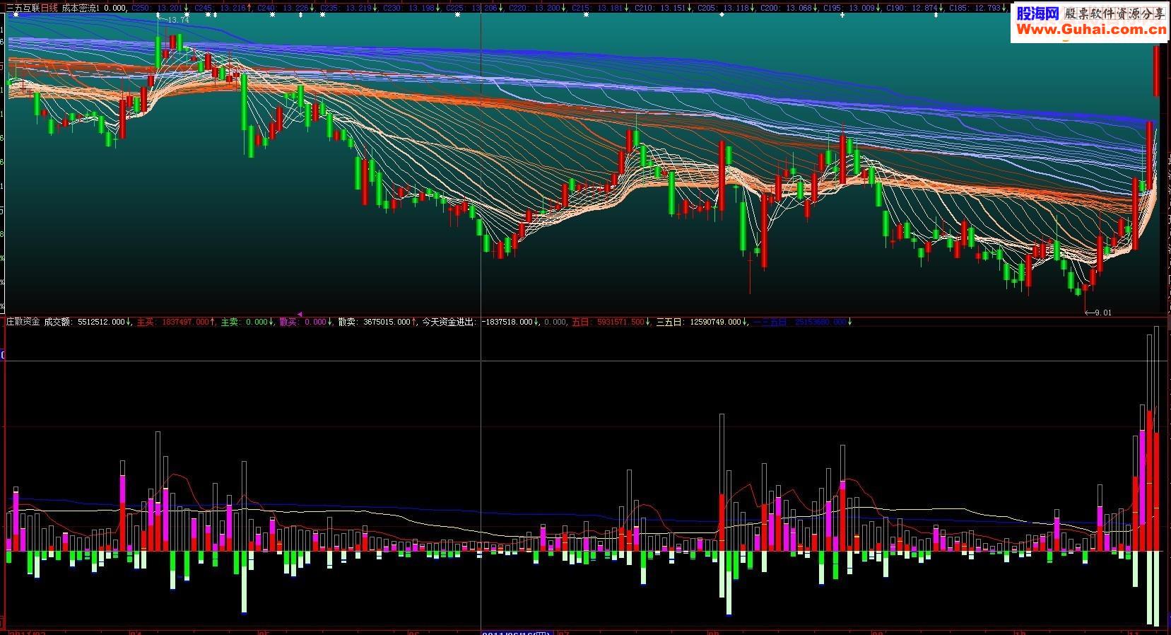Click the 三五日 12590749.000 value

click(702, 322)
